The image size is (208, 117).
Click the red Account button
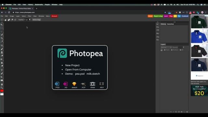[x=54, y=16]
